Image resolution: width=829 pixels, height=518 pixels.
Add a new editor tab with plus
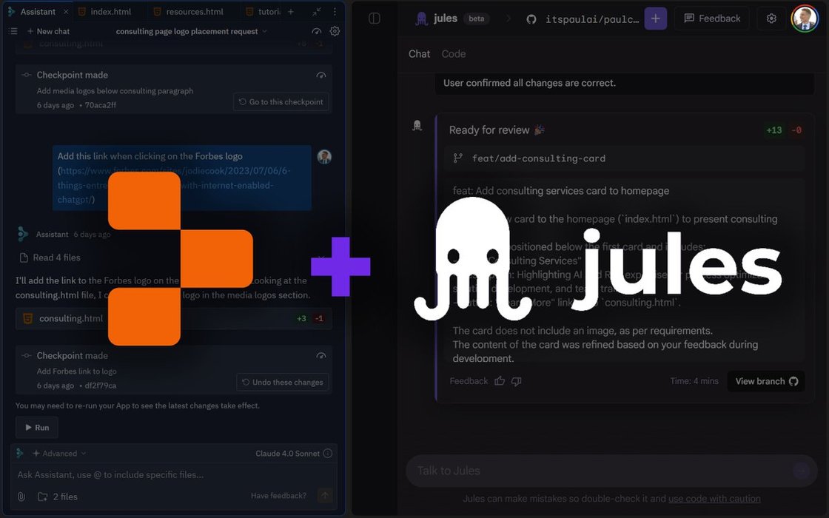tap(290, 12)
